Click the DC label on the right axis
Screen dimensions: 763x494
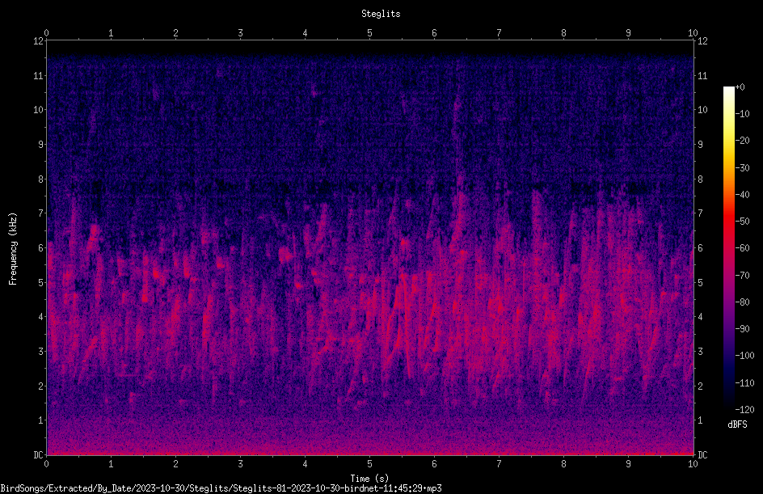coord(702,454)
